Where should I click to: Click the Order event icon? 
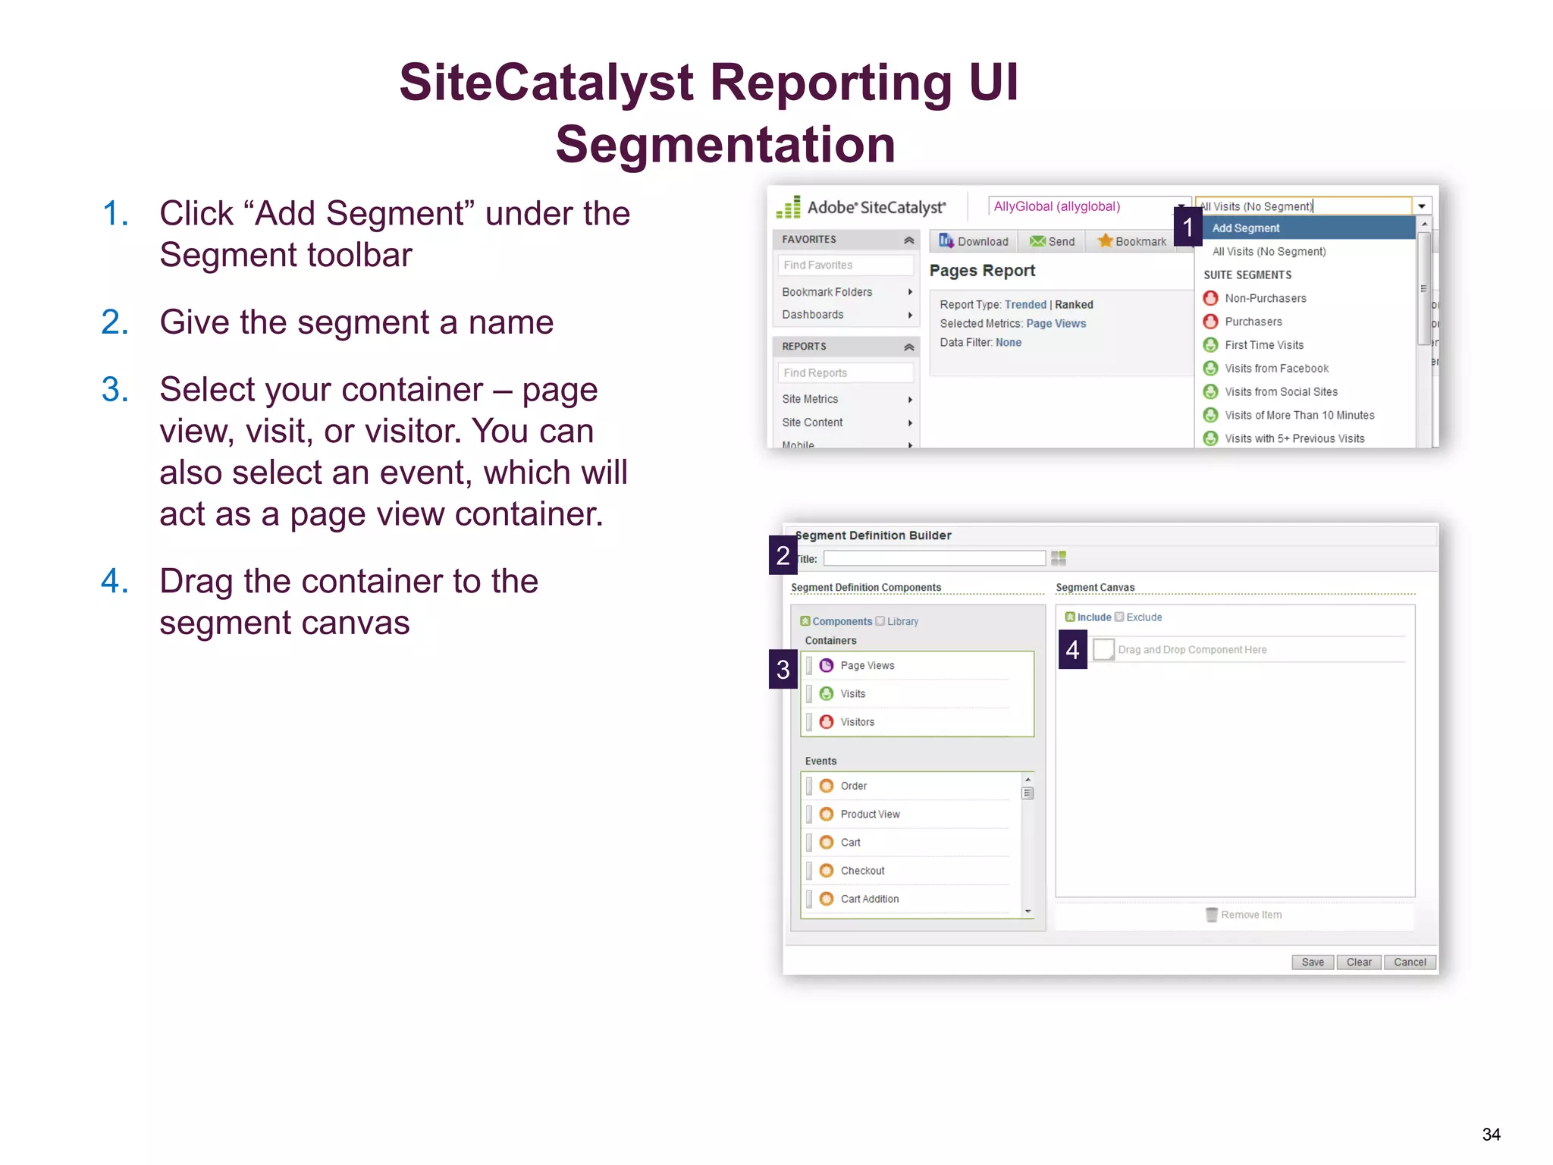pos(827,786)
